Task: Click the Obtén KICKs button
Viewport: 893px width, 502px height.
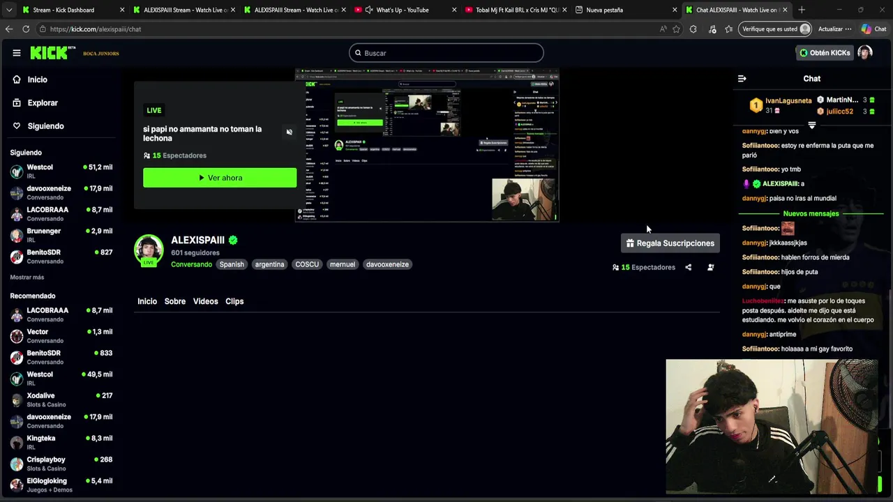Action: pos(825,53)
